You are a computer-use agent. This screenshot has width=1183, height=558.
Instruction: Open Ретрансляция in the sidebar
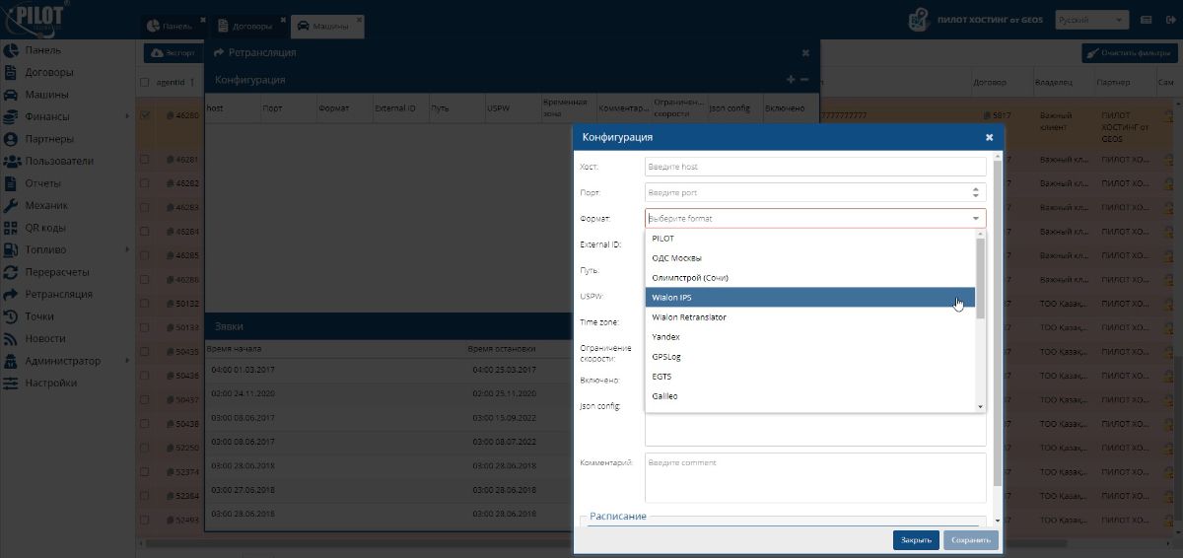(x=59, y=294)
